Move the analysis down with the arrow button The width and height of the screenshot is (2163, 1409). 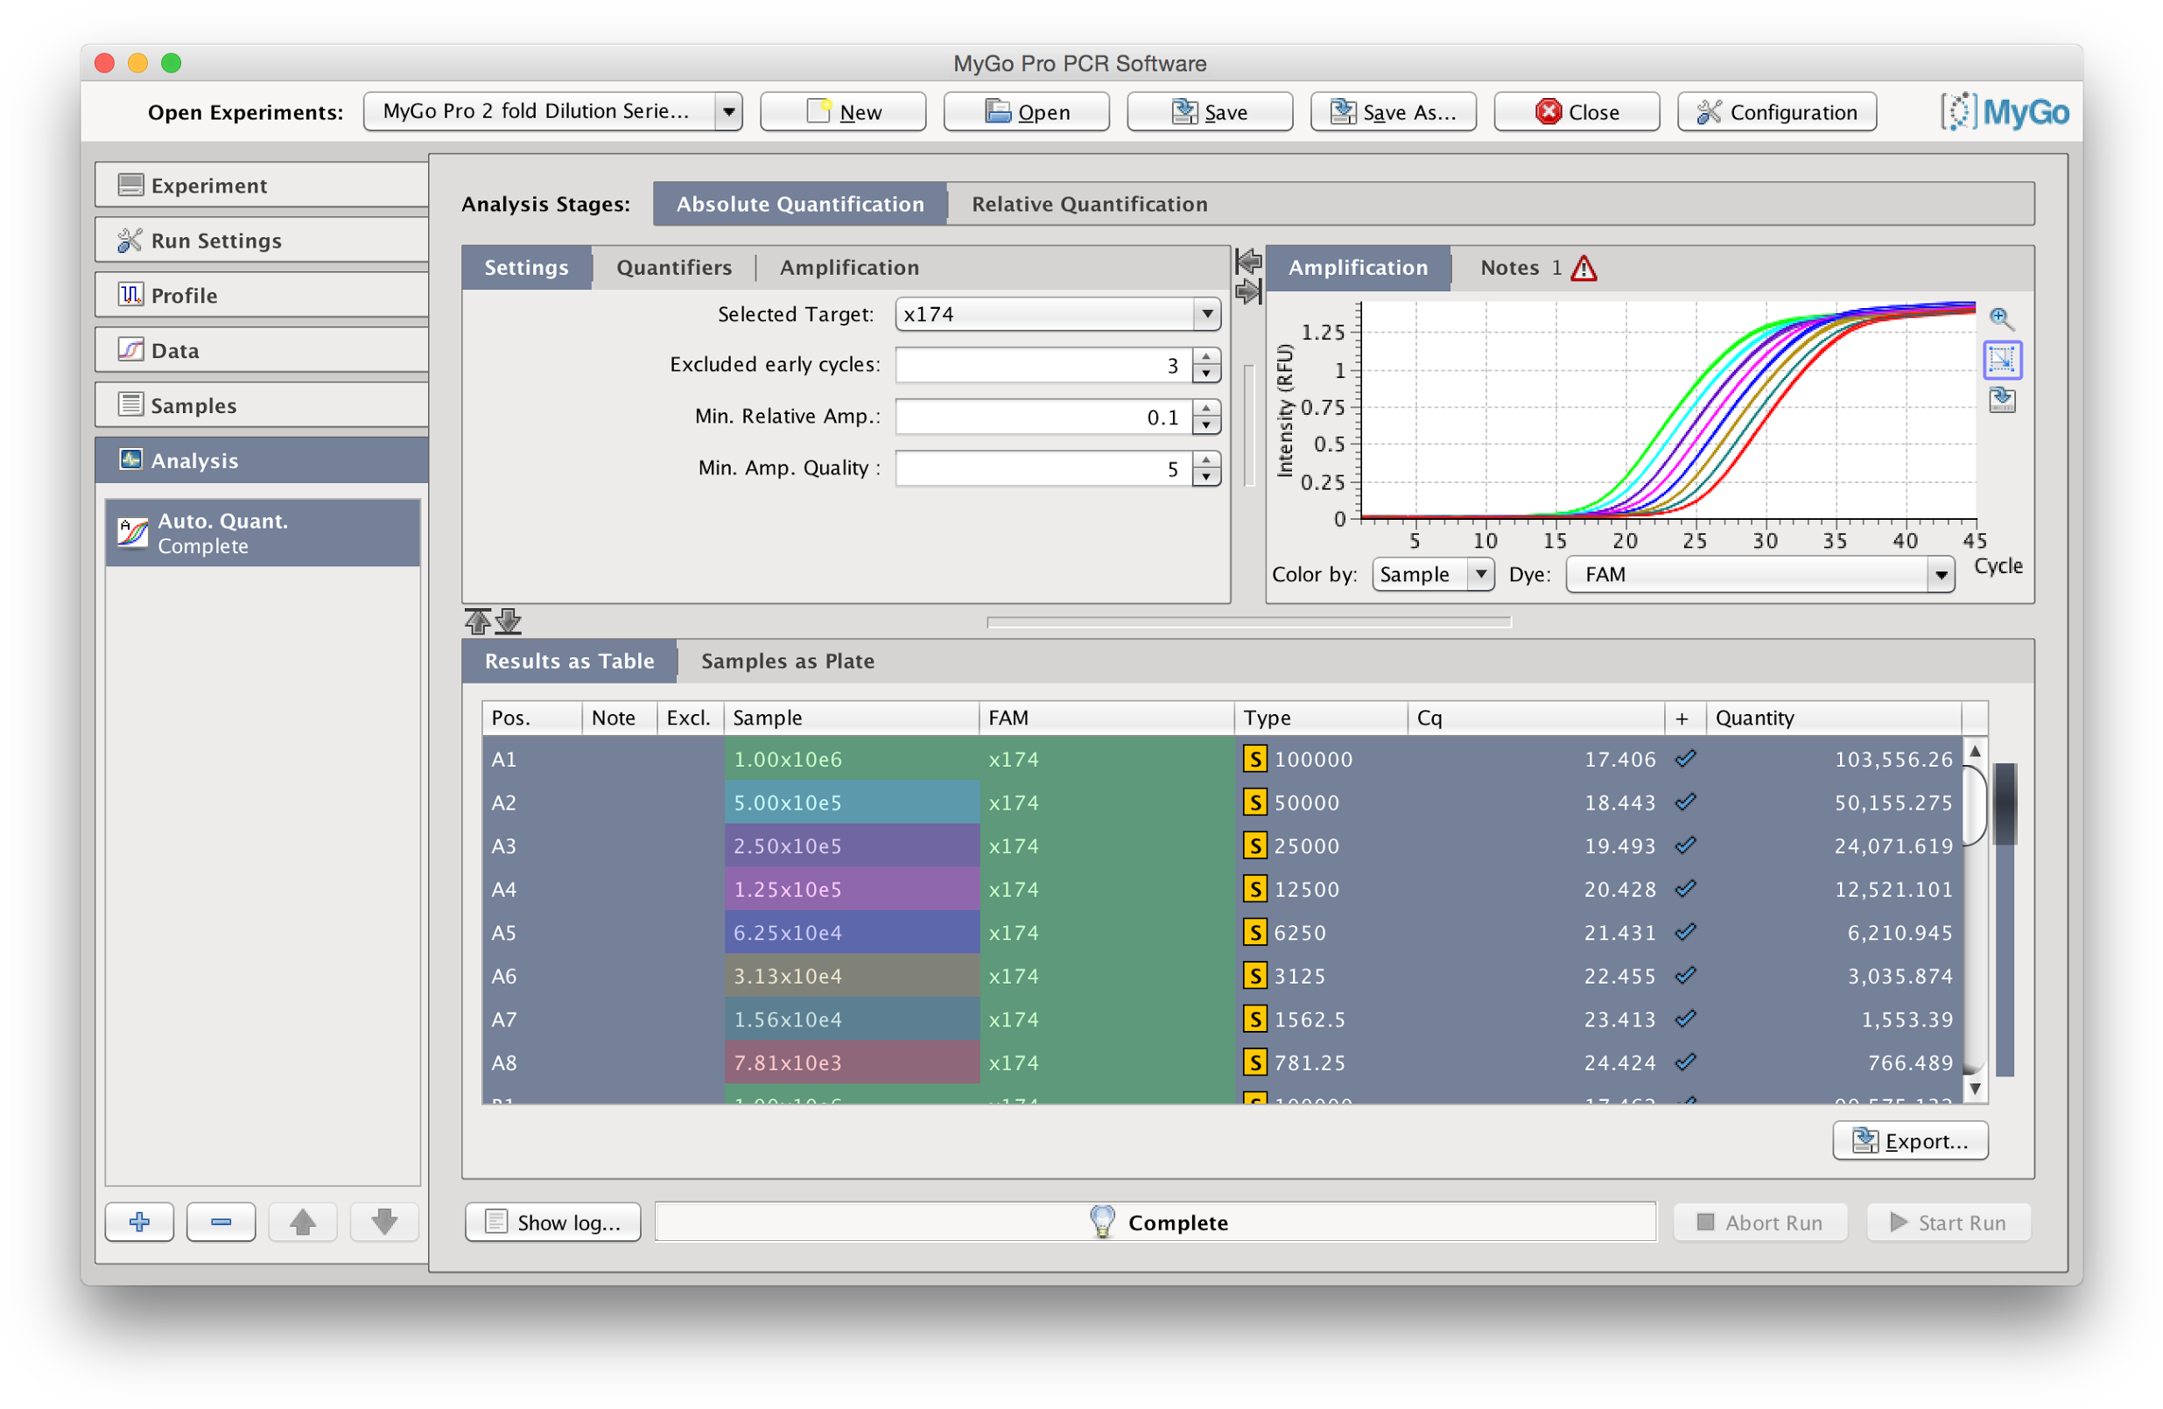(x=384, y=1222)
